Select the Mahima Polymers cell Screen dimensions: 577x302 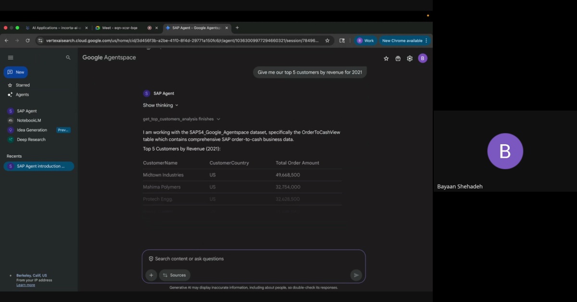click(x=162, y=187)
